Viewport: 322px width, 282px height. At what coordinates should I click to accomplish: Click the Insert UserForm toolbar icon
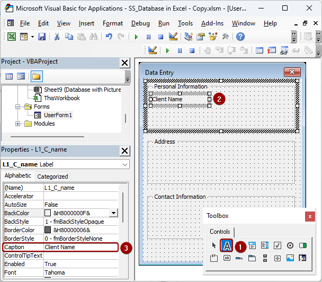tap(24, 37)
